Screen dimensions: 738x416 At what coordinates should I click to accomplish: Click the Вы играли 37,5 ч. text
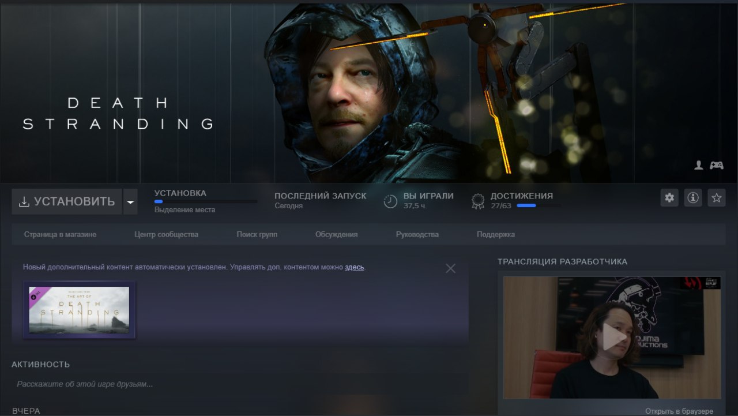[x=428, y=200]
